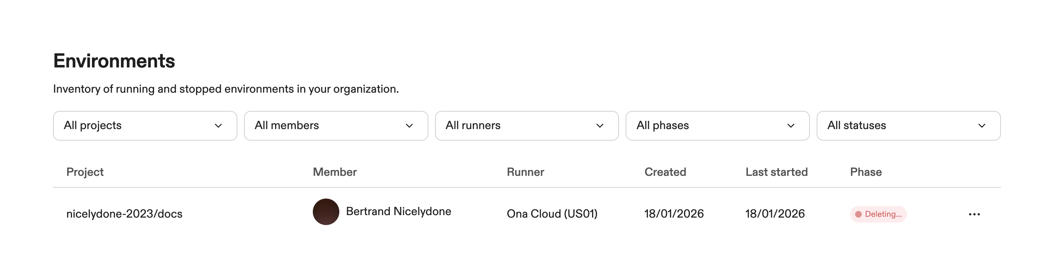
Task: Open the nicelydone-2023/docs project entry
Action: tap(124, 214)
